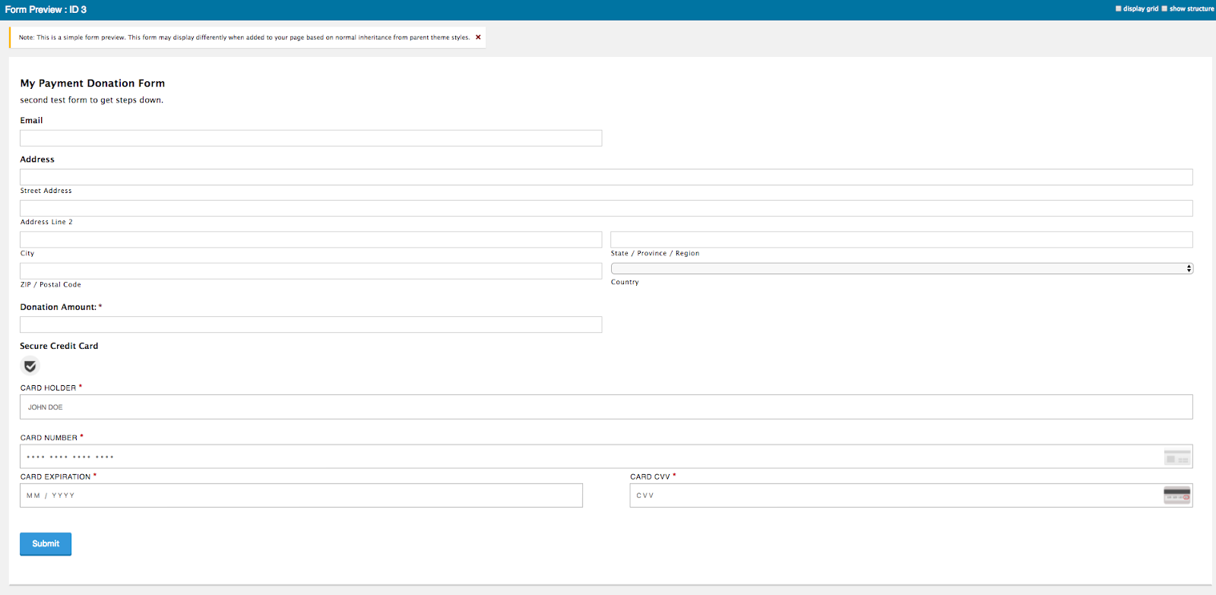Dismiss the form preview note
1216x595 pixels.
click(x=478, y=37)
